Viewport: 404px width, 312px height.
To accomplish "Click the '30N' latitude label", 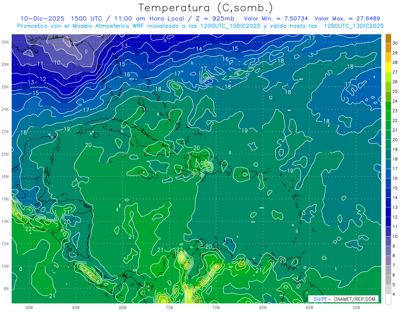I will [5, 42].
